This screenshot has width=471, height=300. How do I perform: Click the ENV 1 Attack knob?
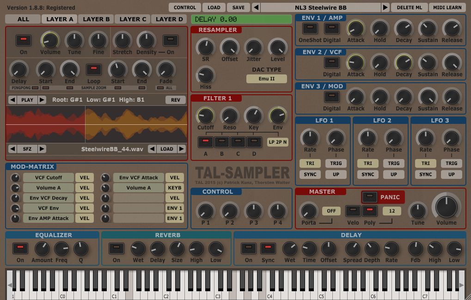click(x=355, y=29)
